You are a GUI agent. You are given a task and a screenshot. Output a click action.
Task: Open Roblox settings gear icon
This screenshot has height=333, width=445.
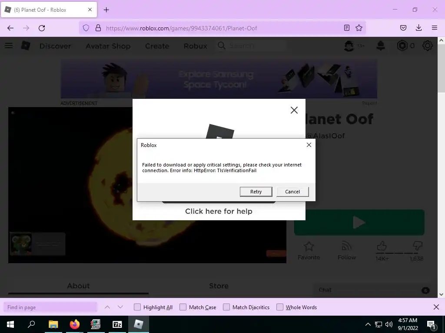click(x=428, y=46)
